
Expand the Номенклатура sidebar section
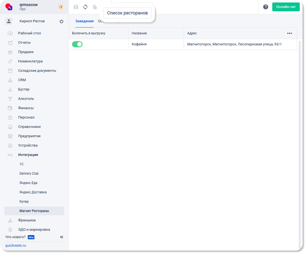point(30,61)
